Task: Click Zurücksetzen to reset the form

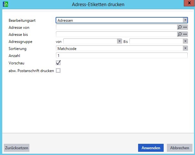Action: tap(16, 148)
